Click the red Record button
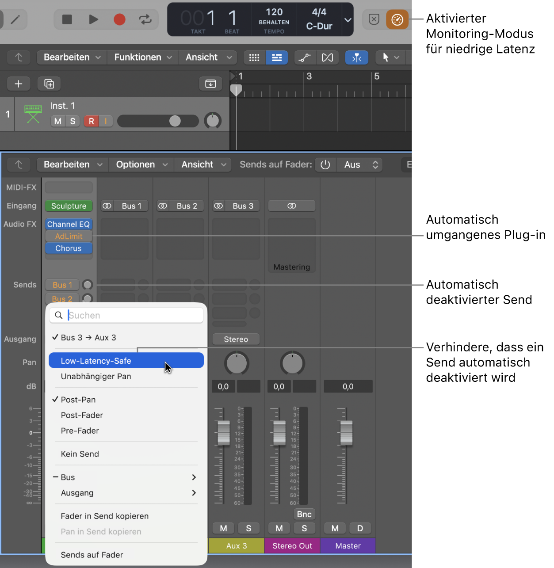 pyautogui.click(x=119, y=19)
